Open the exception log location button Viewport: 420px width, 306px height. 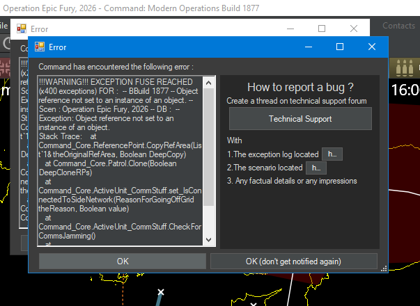click(x=332, y=154)
